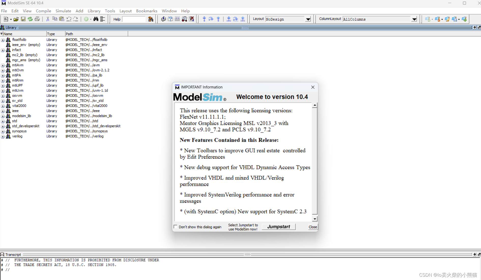Click the Compile icon in toolbar
The image size is (481, 280).
pos(163,19)
